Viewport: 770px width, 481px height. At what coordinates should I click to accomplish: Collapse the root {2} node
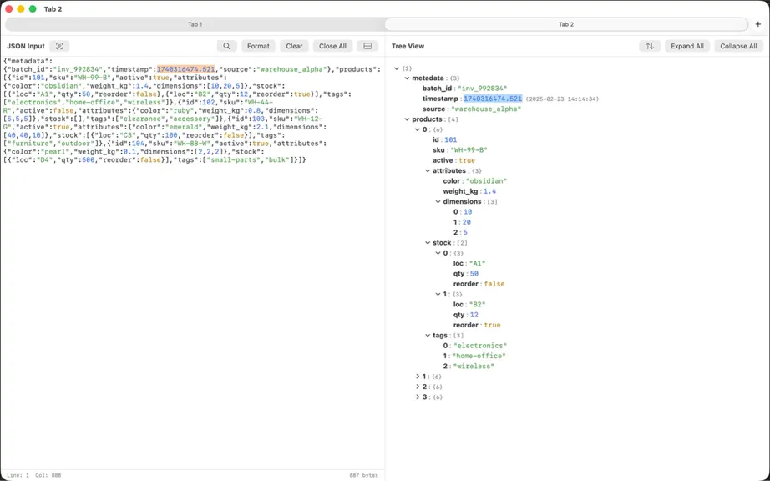(x=397, y=68)
